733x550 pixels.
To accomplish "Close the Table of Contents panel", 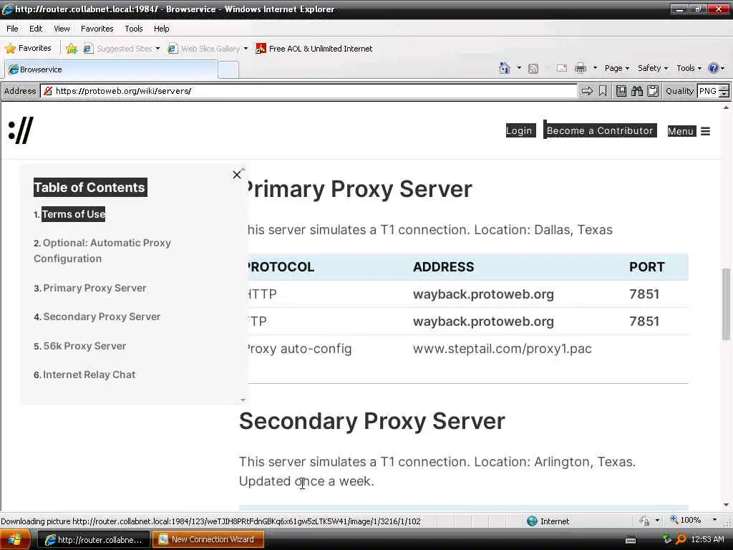I will click(237, 175).
